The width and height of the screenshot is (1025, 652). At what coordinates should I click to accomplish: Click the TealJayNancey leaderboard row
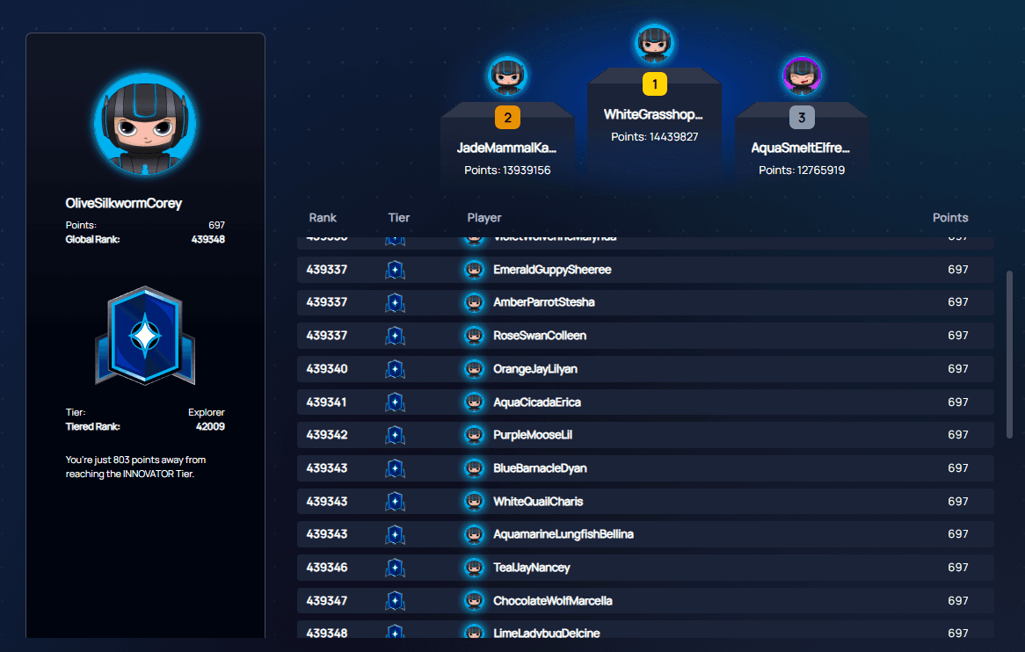(x=645, y=568)
